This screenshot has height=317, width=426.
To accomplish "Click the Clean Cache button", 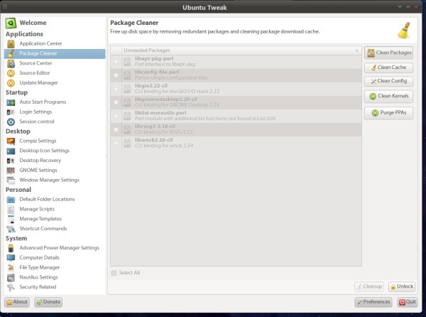I will pos(389,68).
